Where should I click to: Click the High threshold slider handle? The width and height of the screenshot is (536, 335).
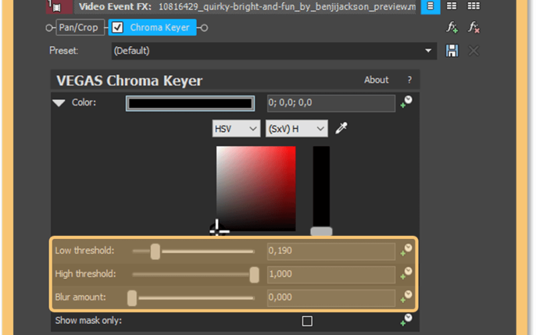point(255,275)
